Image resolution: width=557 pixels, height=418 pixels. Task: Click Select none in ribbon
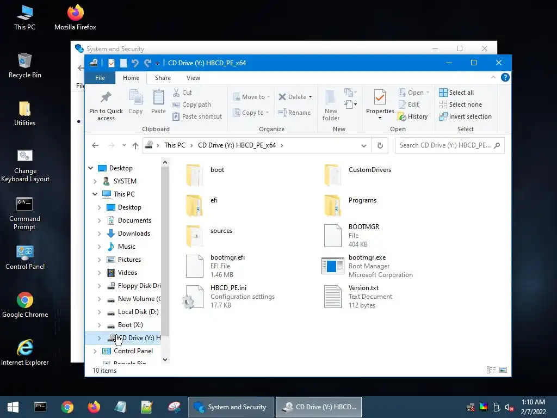tap(460, 104)
